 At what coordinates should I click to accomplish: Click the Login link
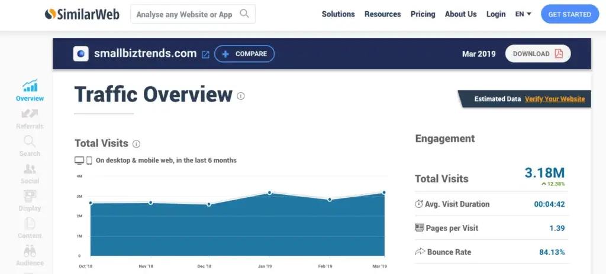[496, 14]
